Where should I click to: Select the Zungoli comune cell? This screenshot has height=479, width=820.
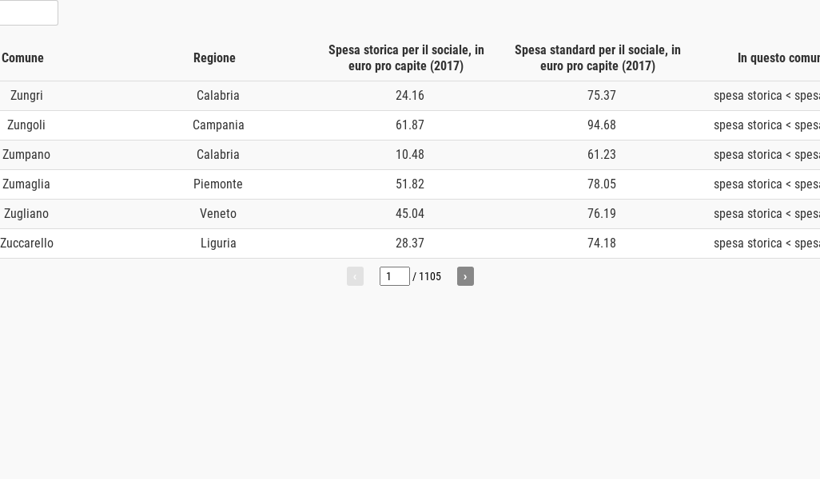pyautogui.click(x=26, y=125)
